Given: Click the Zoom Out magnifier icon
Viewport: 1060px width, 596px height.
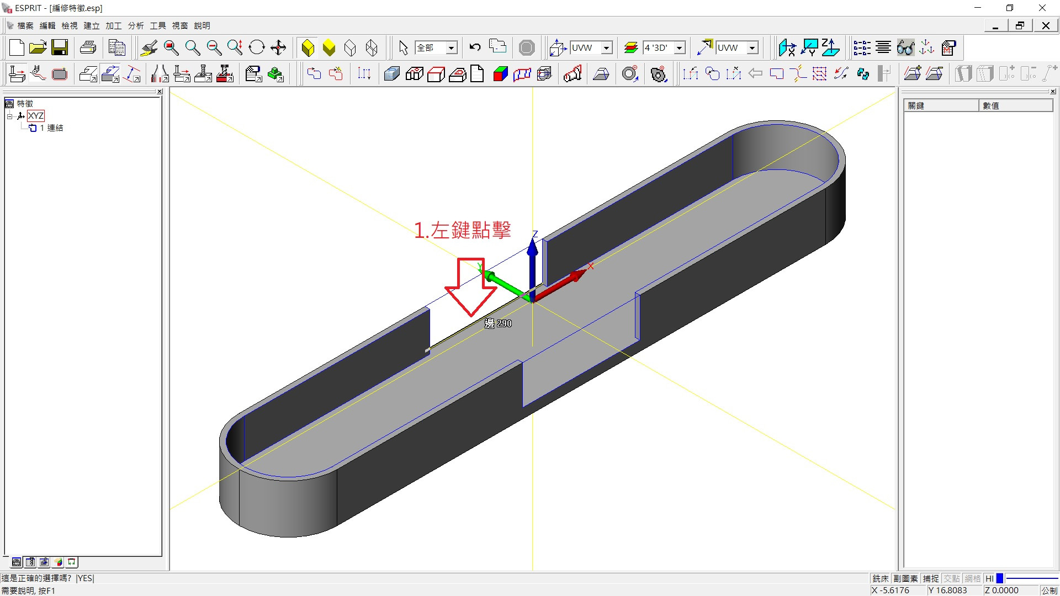Looking at the screenshot, I should click(214, 48).
